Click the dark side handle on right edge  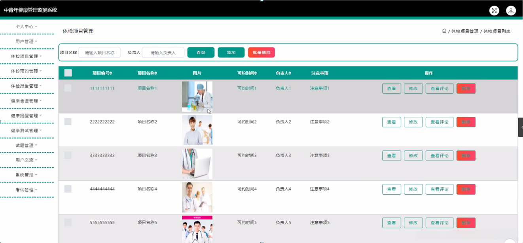(521, 127)
